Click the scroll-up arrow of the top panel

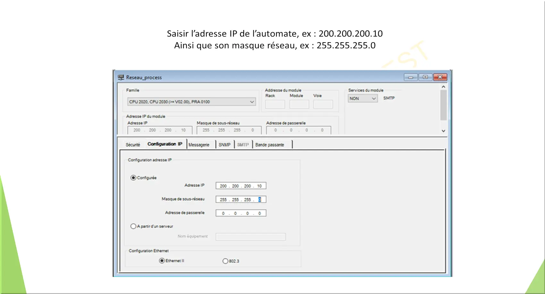[443, 87]
